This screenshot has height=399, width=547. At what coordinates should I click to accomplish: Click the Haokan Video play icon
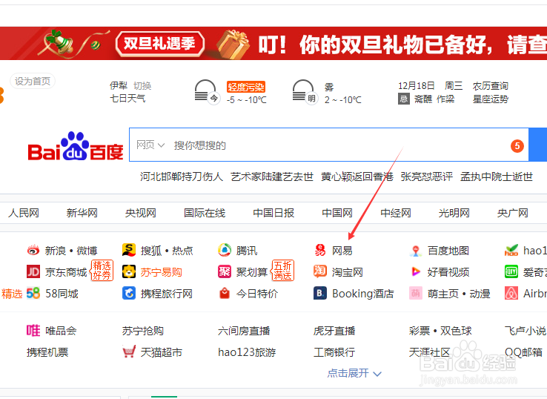[416, 271]
